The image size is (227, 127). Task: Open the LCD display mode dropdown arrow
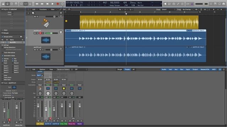[x=161, y=4]
